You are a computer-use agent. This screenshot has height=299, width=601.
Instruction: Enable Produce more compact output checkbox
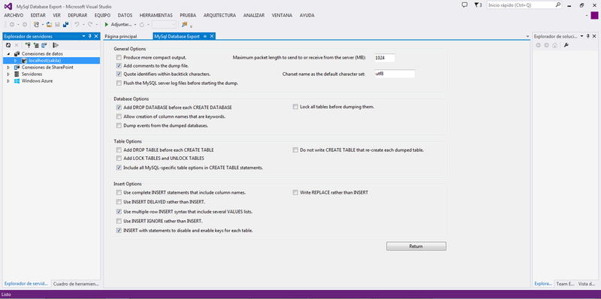(119, 57)
